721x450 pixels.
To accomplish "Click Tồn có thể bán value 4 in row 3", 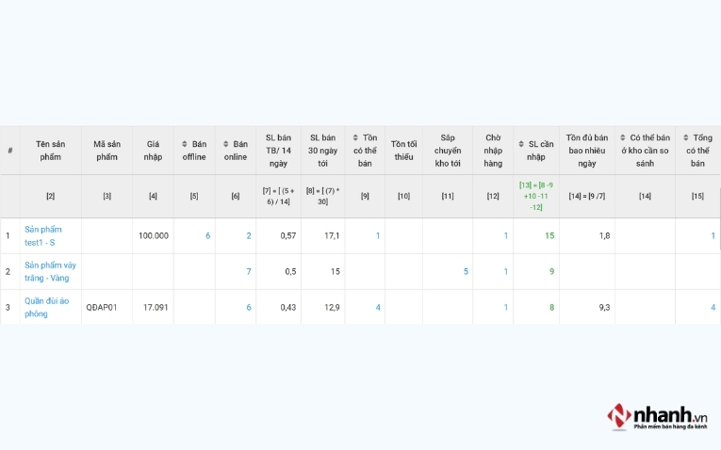I will click(378, 308).
